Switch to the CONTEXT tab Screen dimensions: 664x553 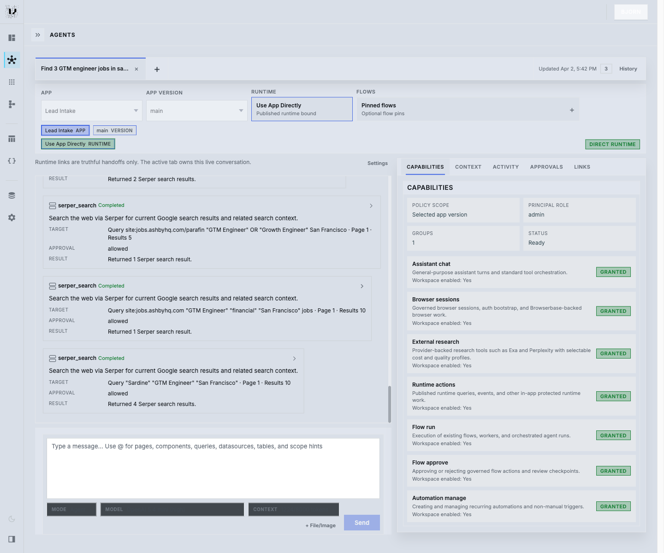[468, 167]
